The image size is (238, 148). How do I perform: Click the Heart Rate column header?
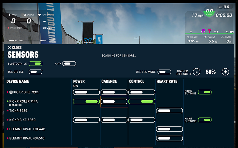(x=167, y=81)
